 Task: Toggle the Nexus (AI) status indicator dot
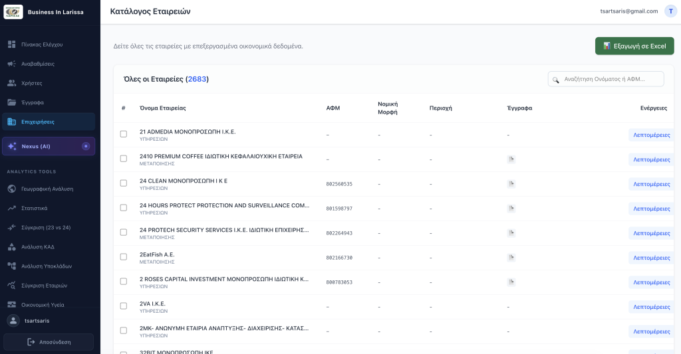click(86, 146)
